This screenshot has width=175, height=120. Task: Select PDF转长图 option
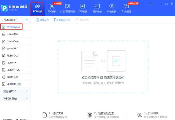[15, 77]
